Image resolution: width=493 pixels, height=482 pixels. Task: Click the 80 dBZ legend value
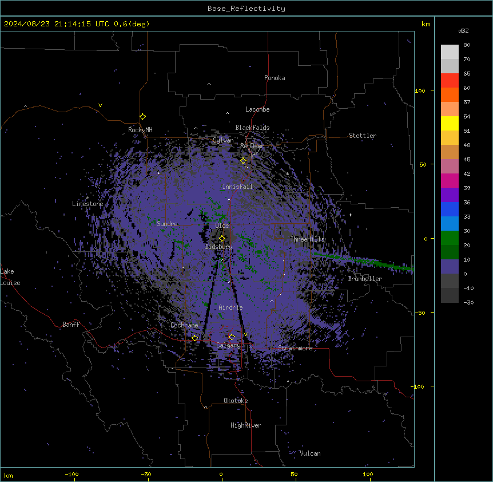(x=467, y=45)
